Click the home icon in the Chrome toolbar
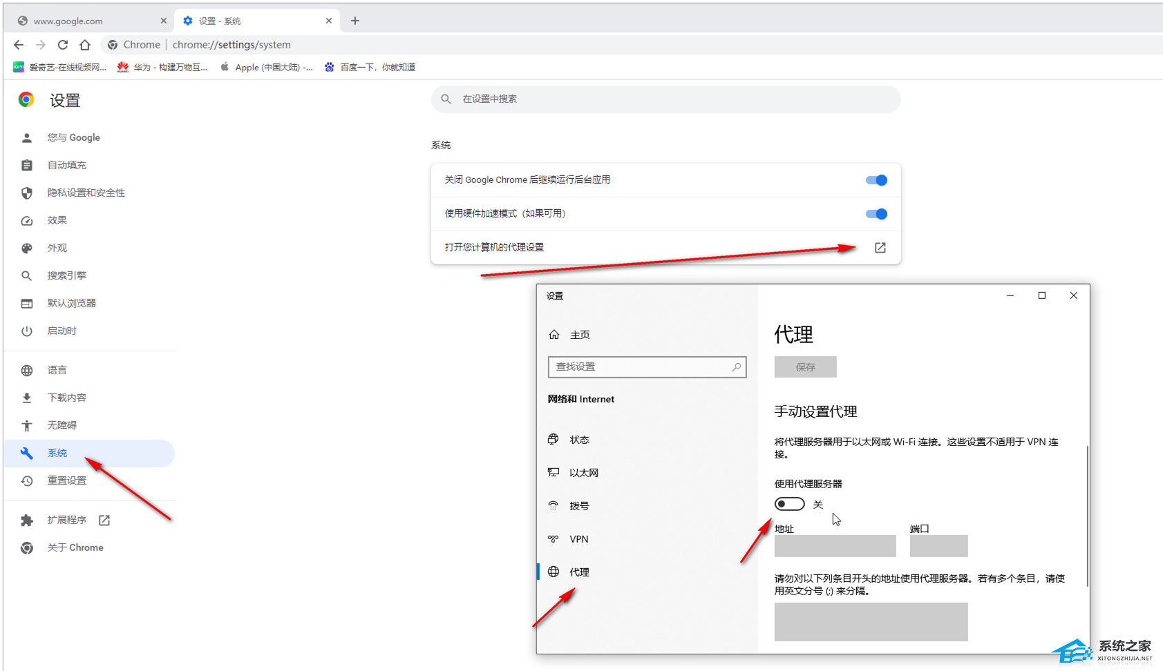 tap(85, 45)
